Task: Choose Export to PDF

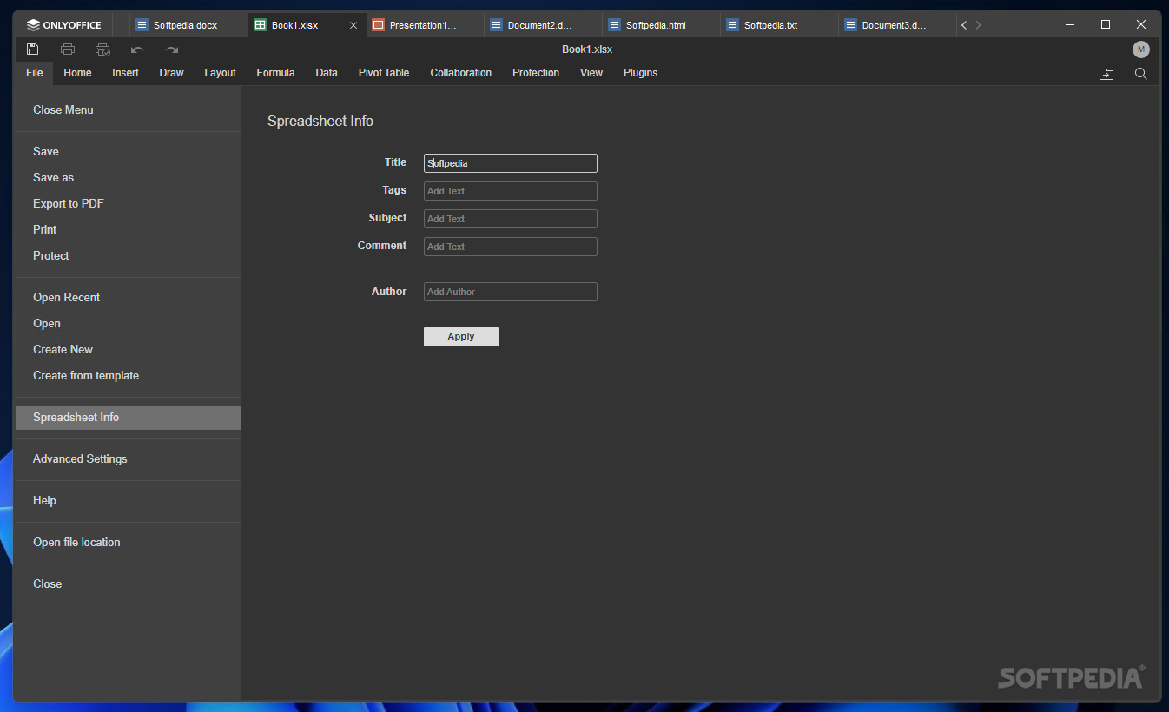Action: point(128,204)
